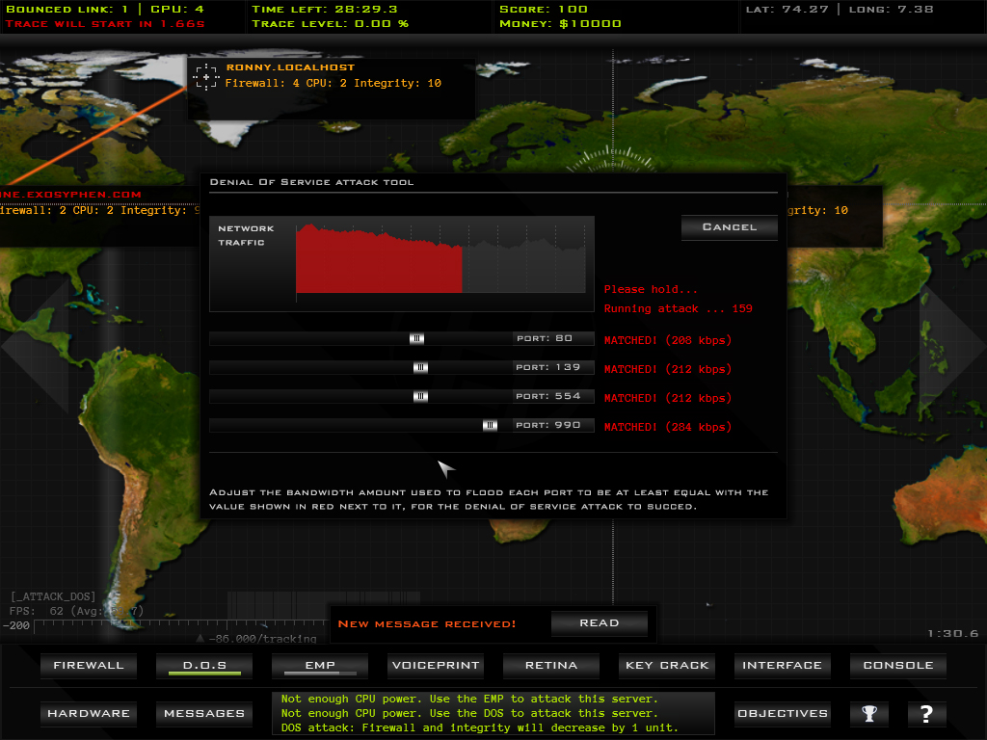
Task: Open the Retina scanner tool
Action: coord(551,665)
